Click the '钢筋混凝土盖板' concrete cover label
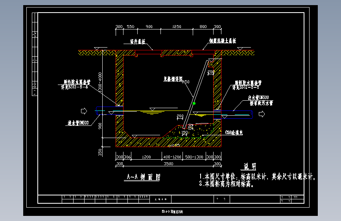 click(223, 41)
